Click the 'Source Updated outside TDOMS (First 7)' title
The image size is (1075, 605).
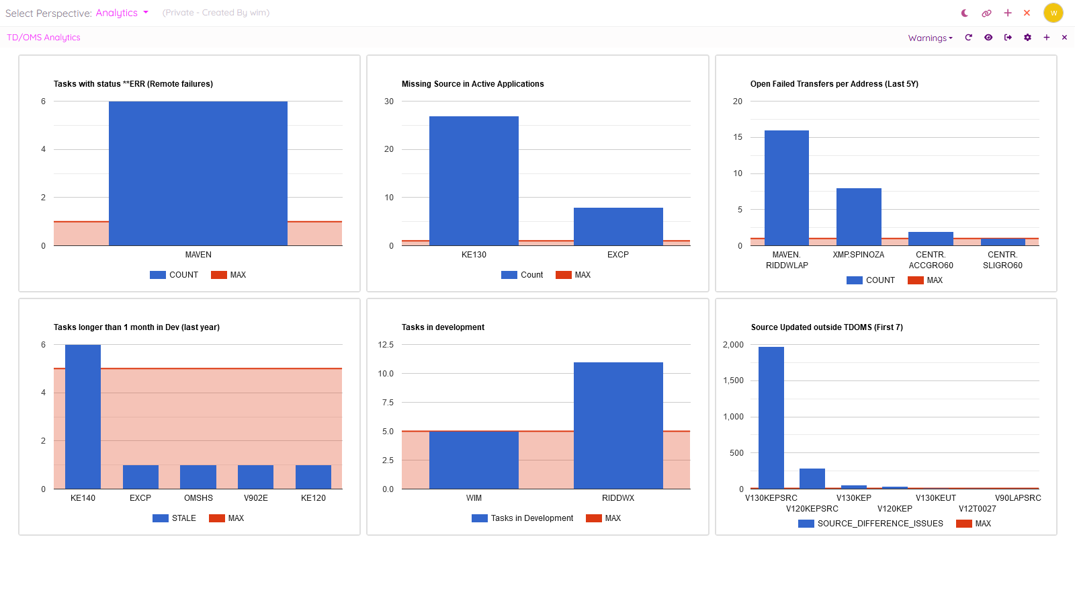click(x=827, y=327)
